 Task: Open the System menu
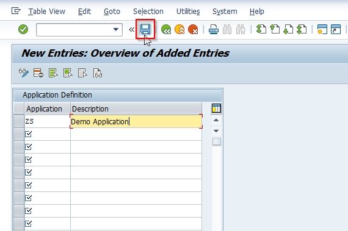tap(225, 12)
